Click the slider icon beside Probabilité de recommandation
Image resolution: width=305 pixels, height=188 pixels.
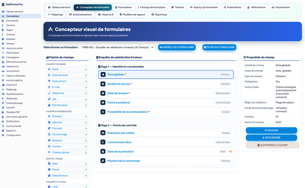click(x=103, y=112)
